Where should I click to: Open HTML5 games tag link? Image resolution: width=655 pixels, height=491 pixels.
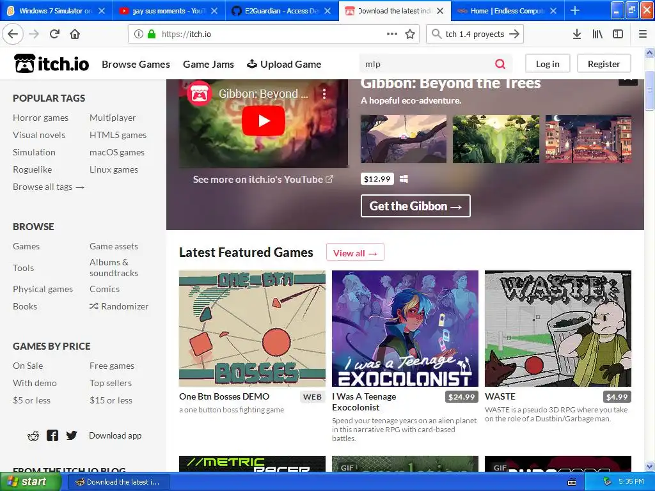pyautogui.click(x=118, y=136)
